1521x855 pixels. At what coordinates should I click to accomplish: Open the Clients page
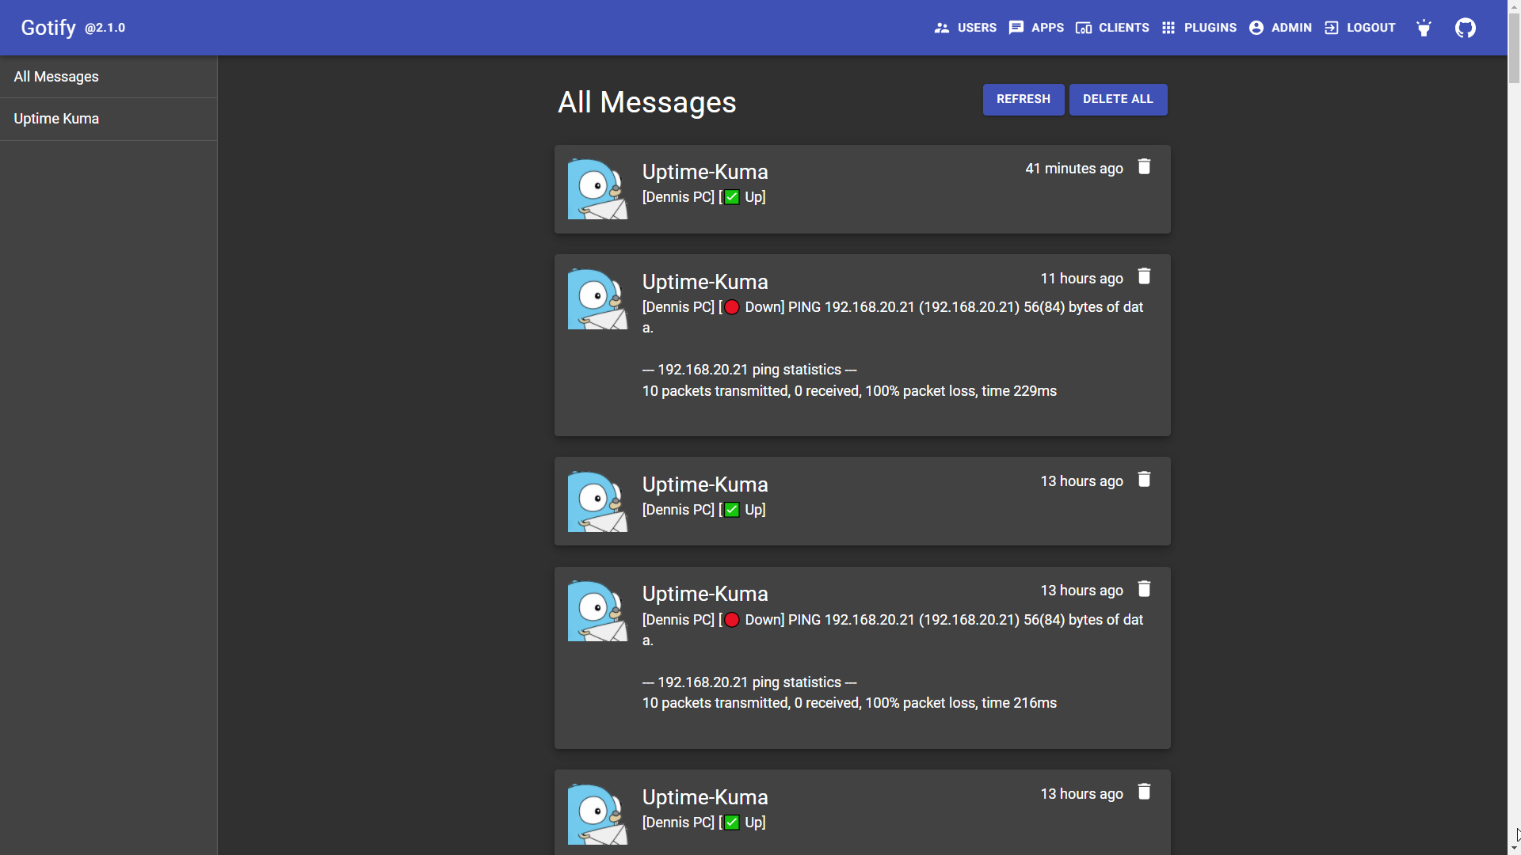[1112, 28]
